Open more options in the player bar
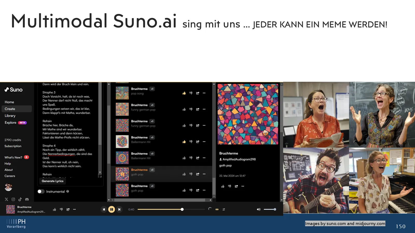Screen dimensions: 415x233 point(74,209)
